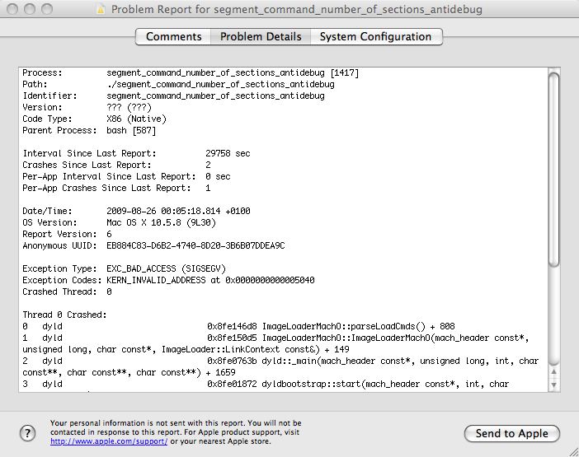Close the Problem Report window
Viewport: 579px width, 457px height.
tap(12, 10)
